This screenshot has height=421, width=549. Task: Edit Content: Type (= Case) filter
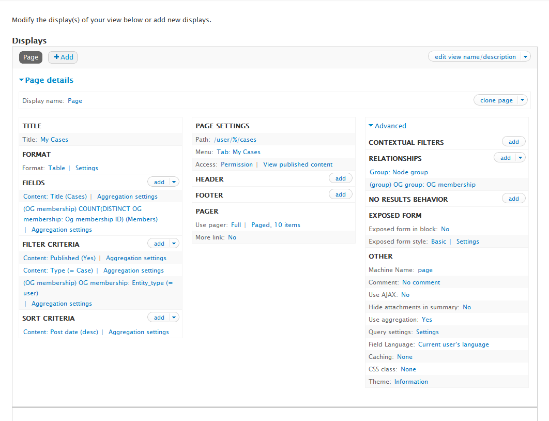tap(58, 270)
